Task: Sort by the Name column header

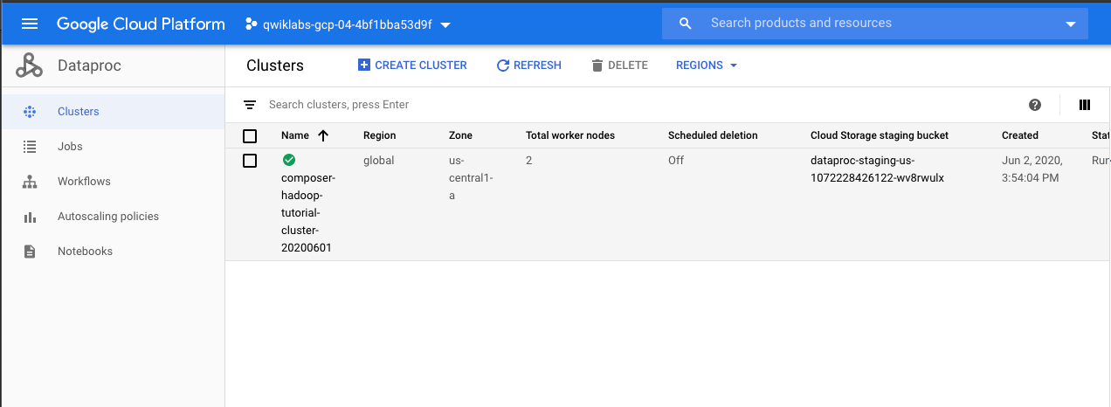Action: pos(295,135)
